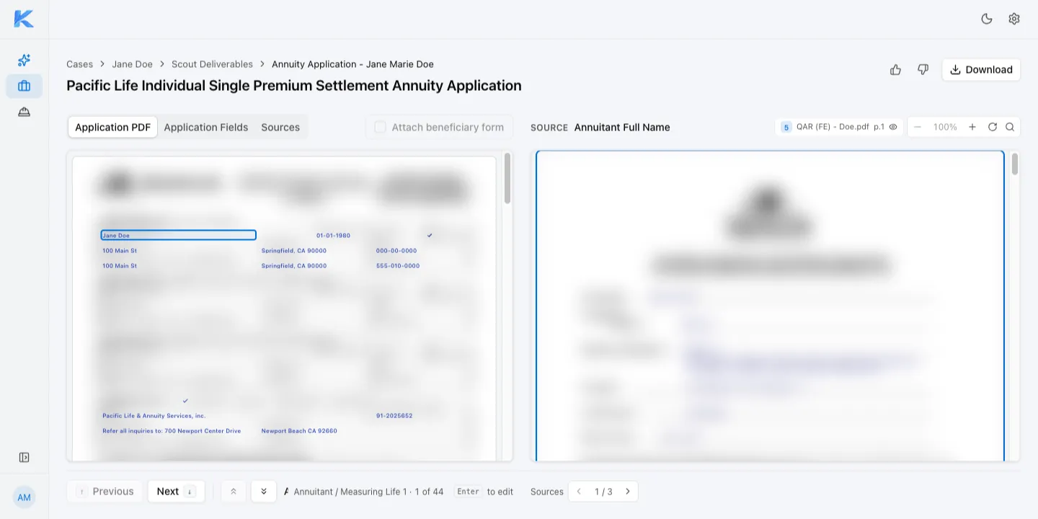The image size is (1038, 519).
Task: Open the briefcase Cases section in sidebar
Action: click(24, 86)
